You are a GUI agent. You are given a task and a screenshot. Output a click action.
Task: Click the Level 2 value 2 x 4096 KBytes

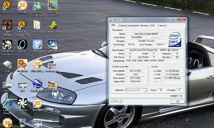(172, 78)
